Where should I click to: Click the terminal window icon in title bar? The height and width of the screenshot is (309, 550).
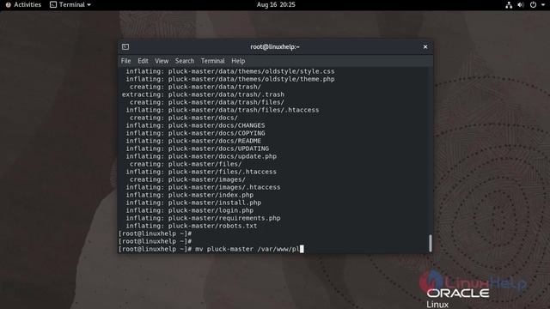[x=125, y=46]
